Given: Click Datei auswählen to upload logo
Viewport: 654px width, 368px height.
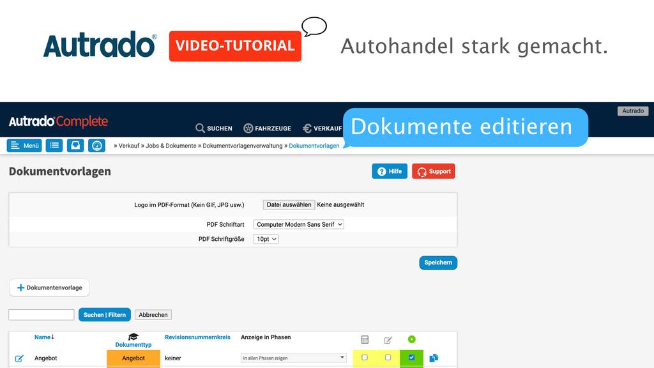Looking at the screenshot, I should click(289, 204).
